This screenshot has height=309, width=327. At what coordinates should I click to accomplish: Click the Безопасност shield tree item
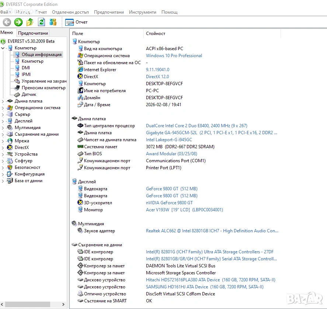(x=27, y=167)
